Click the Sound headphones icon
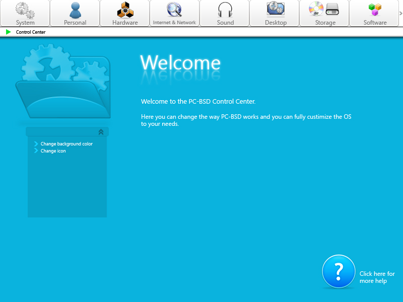403x302 pixels. tap(225, 10)
